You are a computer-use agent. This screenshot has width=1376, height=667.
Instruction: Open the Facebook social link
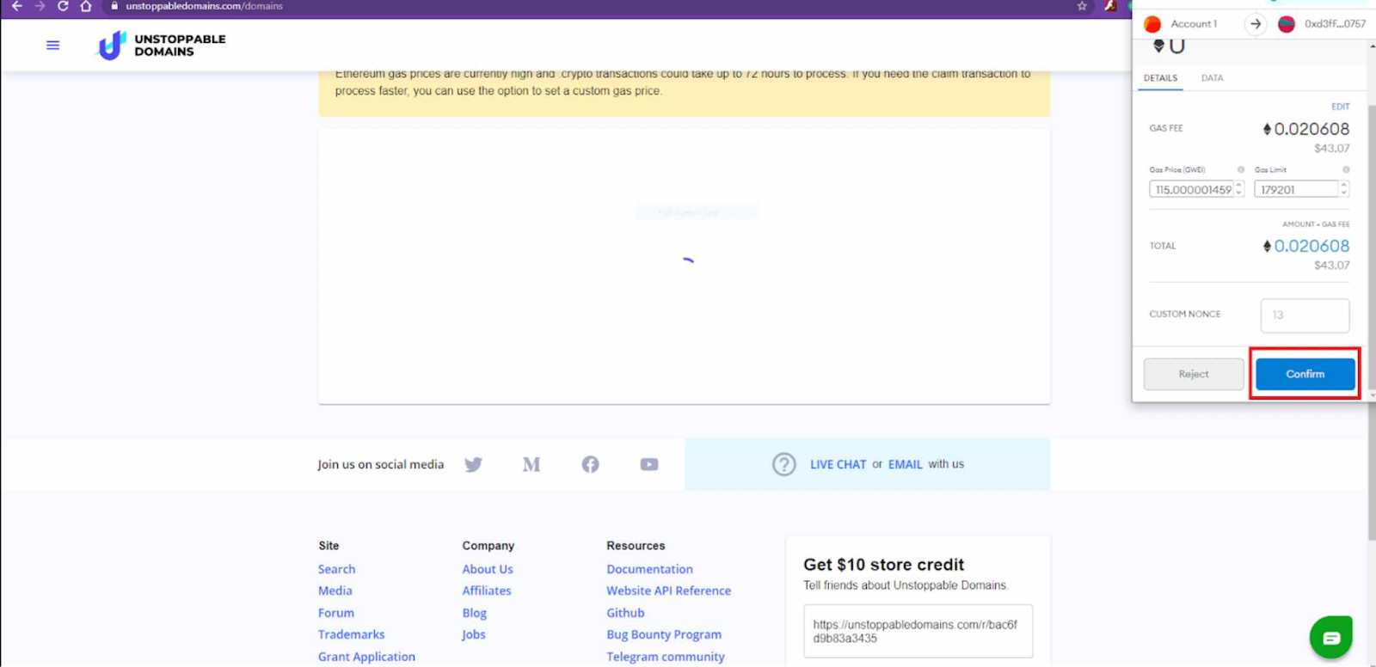[x=590, y=464]
